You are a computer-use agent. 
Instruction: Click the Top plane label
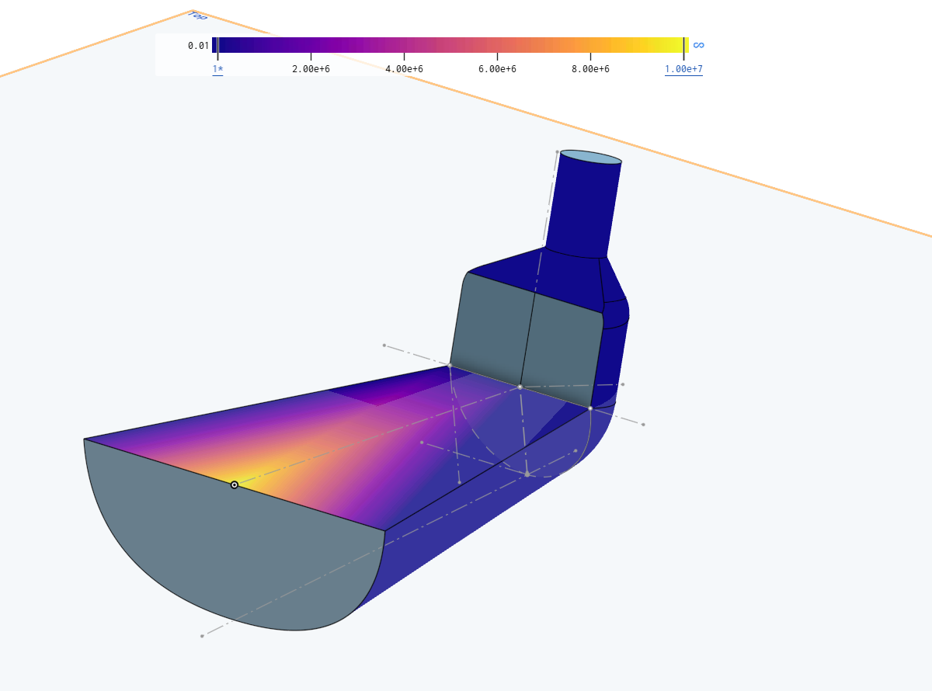click(x=198, y=16)
